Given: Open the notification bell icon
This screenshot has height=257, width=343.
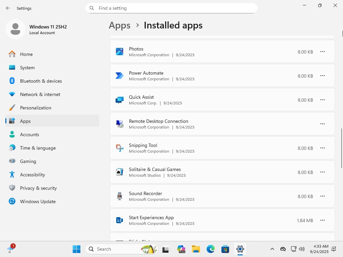Looking at the screenshot, I should [x=334, y=249].
